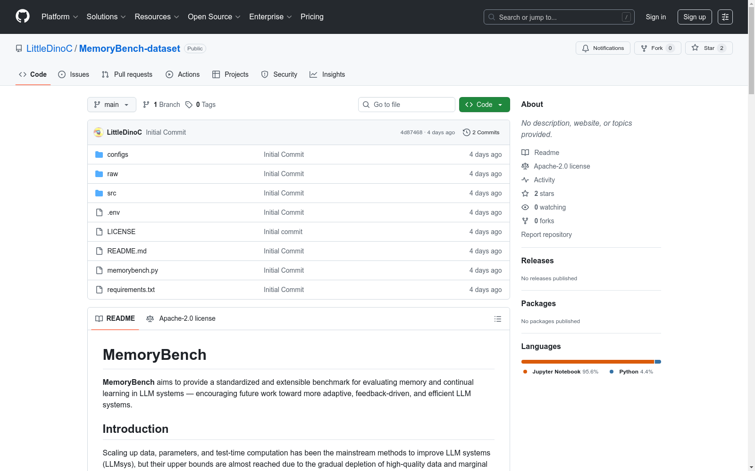Screen dimensions: 755x471
Task: Click the Star count badge showing 2
Action: click(721, 48)
